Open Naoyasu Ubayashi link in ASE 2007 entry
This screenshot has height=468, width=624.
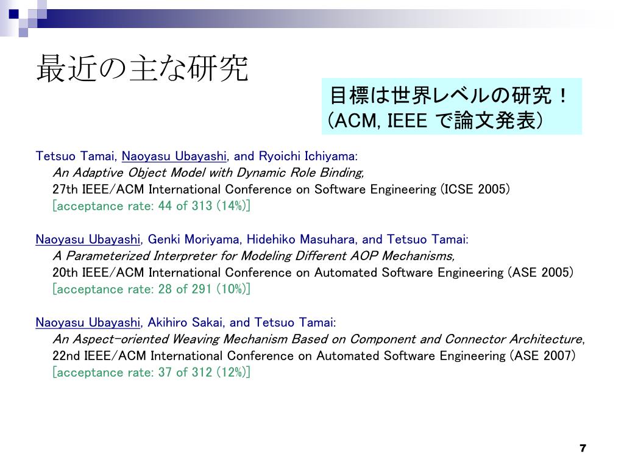[88, 322]
